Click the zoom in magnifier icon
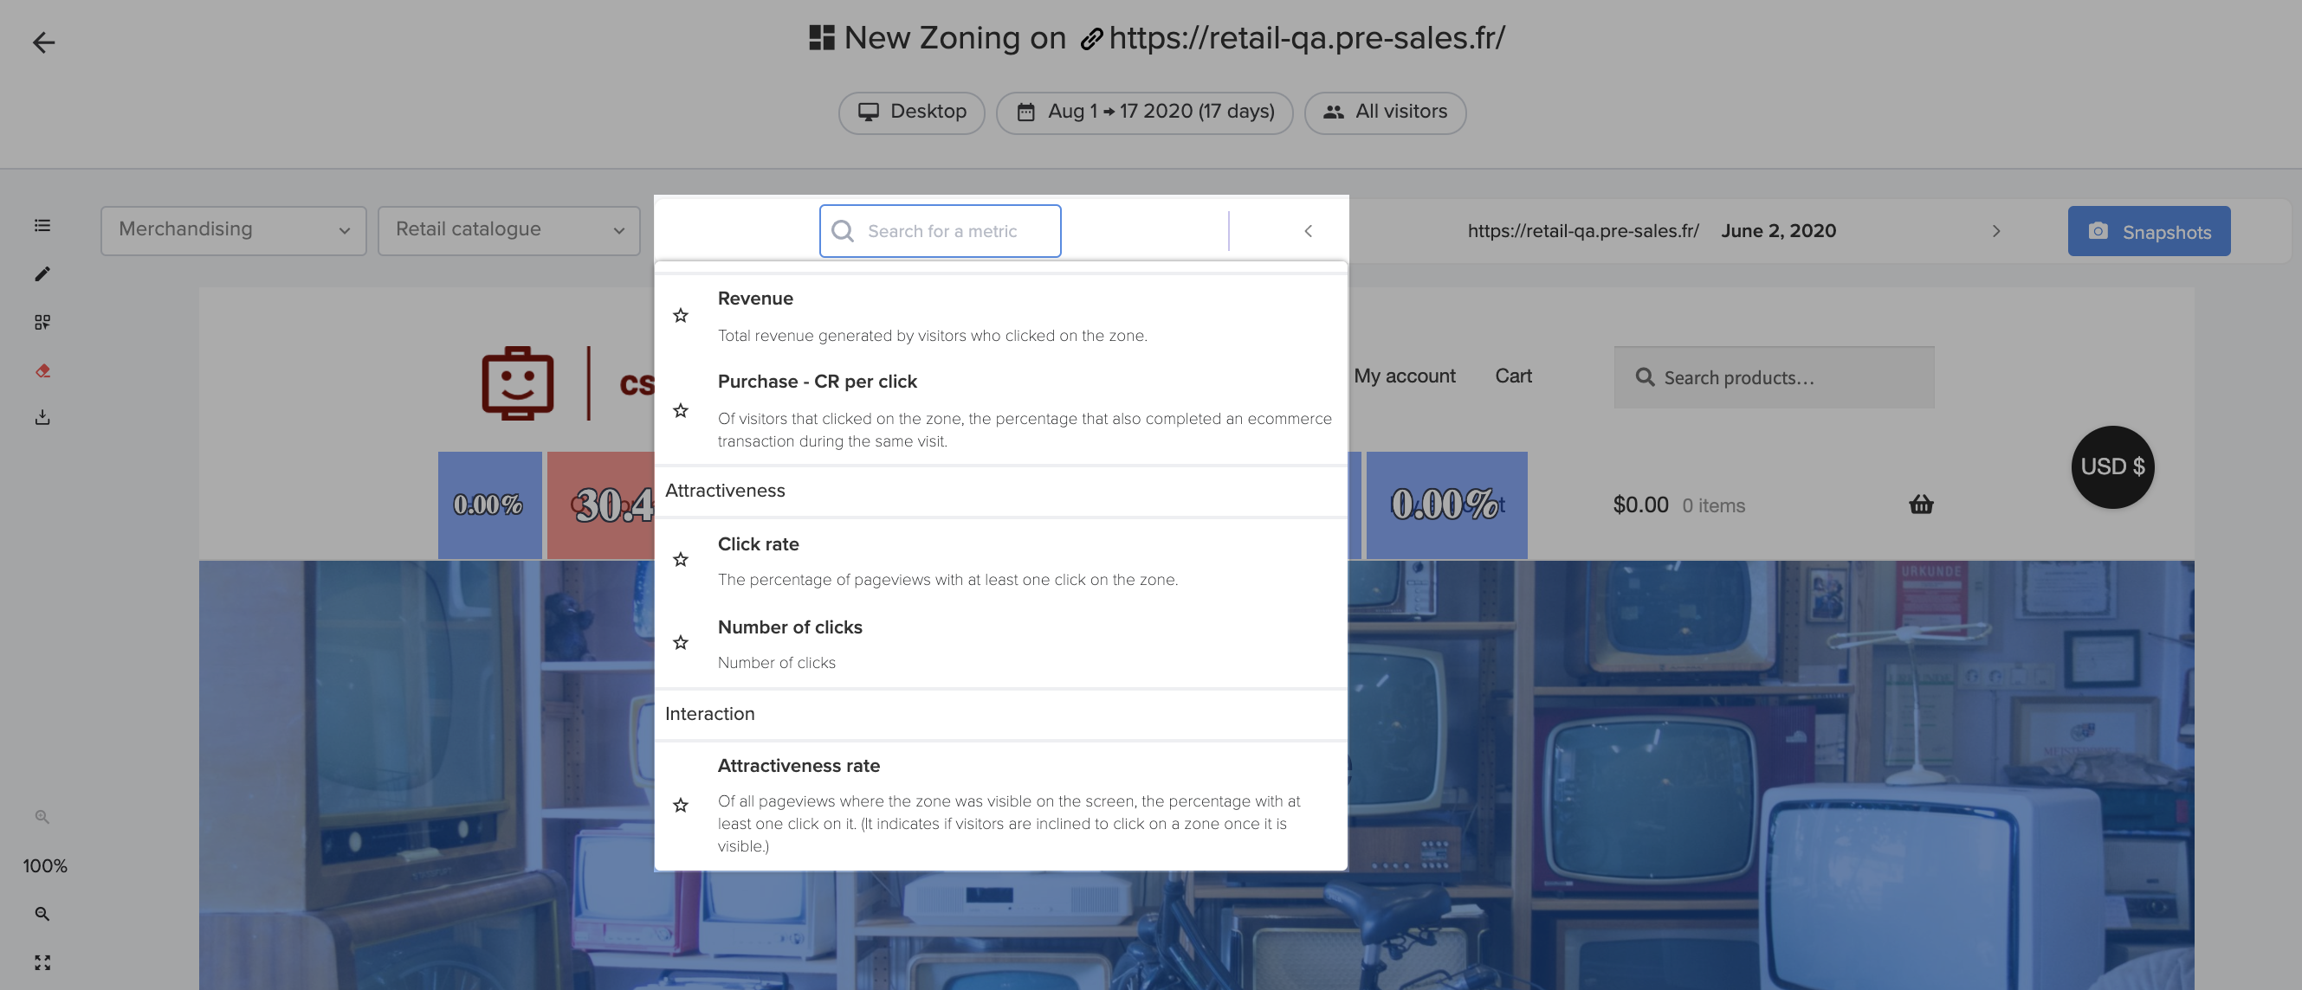This screenshot has width=2302, height=990. pyautogui.click(x=42, y=913)
